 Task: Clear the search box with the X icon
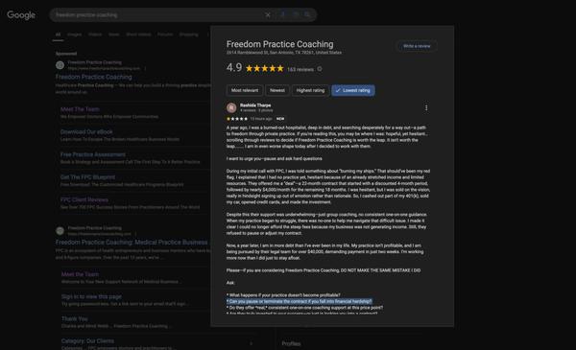point(268,15)
